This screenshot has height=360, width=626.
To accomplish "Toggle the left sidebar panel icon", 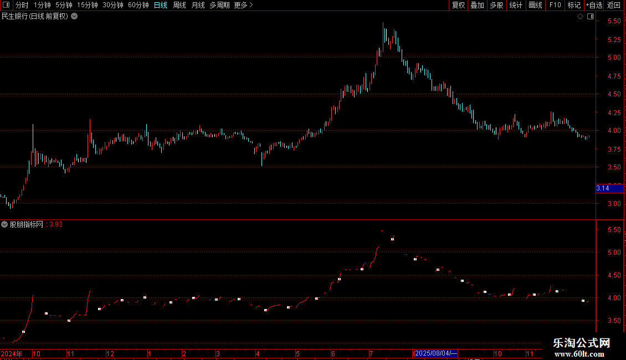I will pyautogui.click(x=6, y=5).
